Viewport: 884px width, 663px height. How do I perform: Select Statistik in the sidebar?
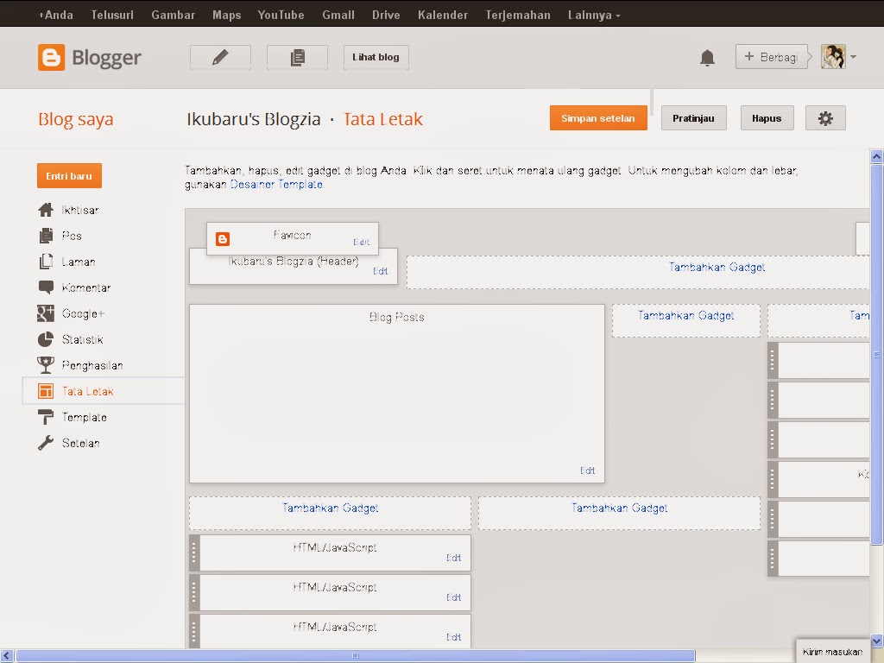click(x=82, y=339)
